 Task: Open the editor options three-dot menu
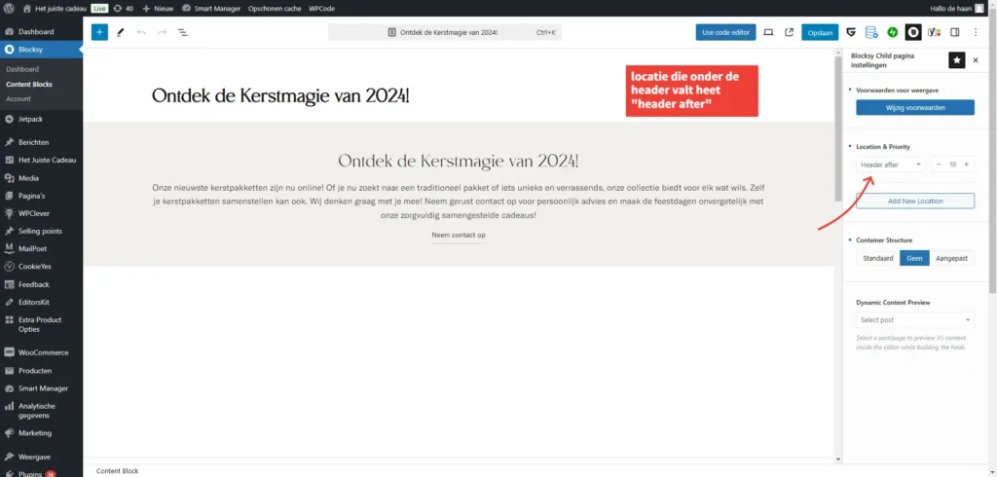point(976,32)
